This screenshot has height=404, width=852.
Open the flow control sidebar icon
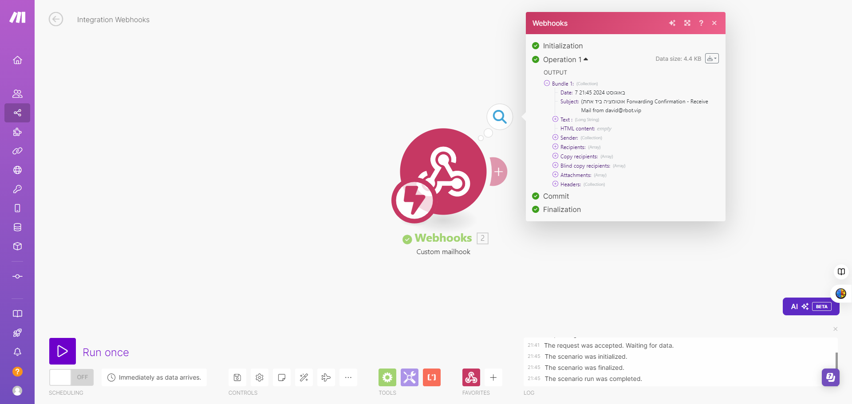pos(17,276)
